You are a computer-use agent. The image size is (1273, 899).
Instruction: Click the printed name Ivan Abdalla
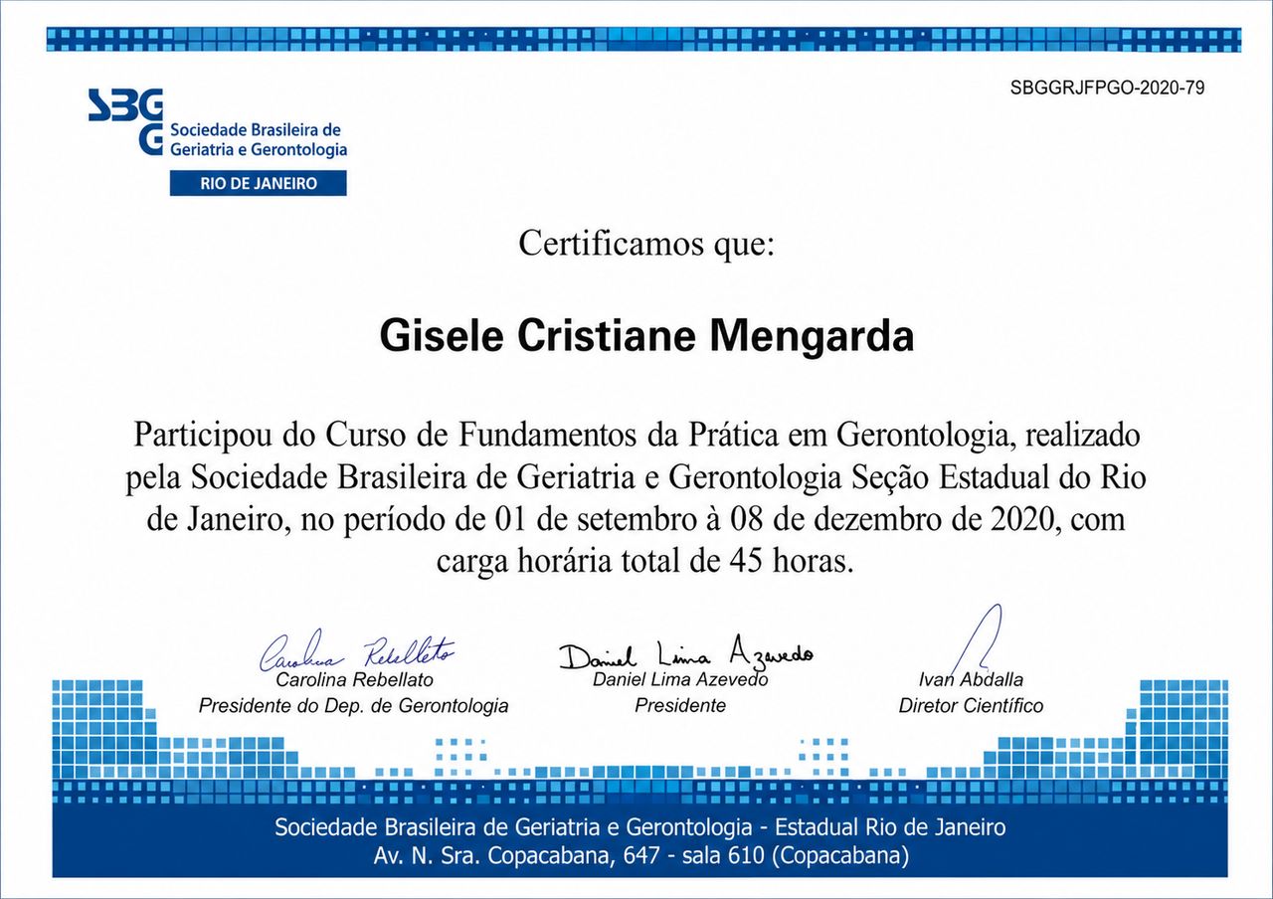click(x=971, y=680)
